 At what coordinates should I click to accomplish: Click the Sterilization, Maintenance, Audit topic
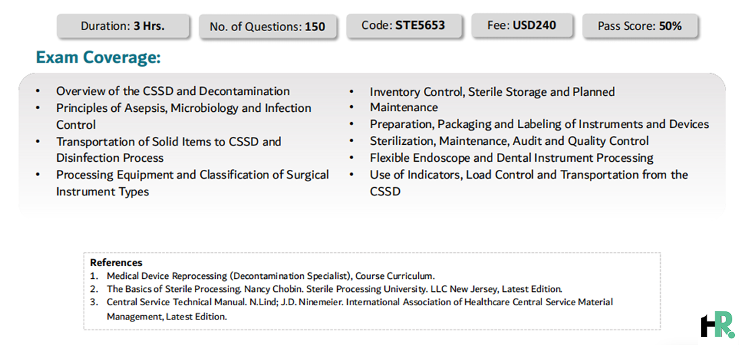click(509, 141)
